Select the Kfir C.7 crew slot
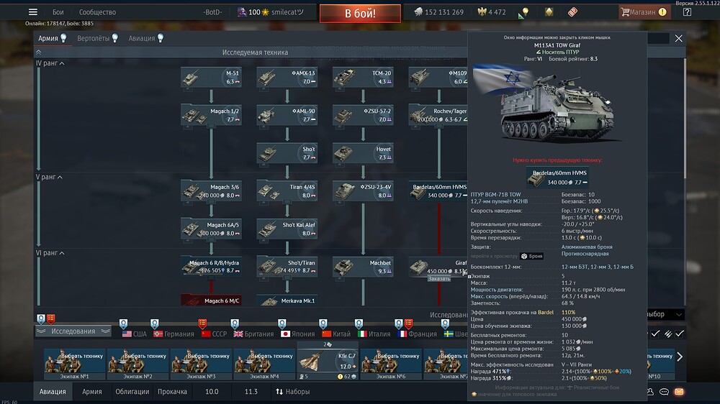 [328, 361]
